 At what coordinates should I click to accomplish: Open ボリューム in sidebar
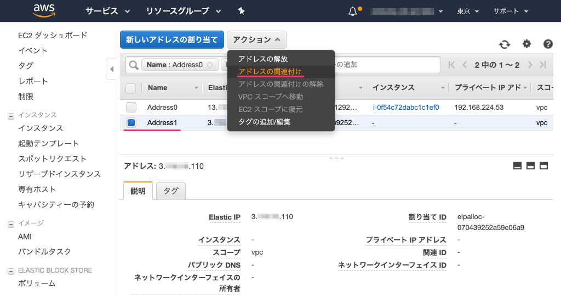click(37, 283)
